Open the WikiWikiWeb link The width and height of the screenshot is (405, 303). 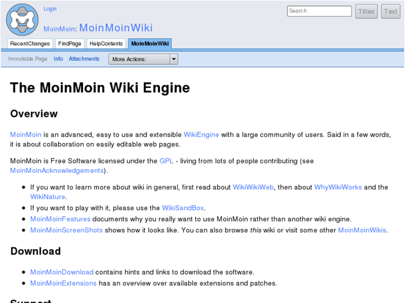pos(253,187)
